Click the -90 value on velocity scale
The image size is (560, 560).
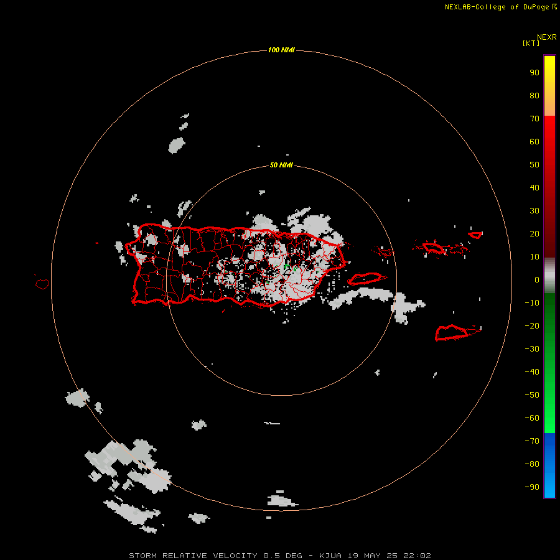click(532, 487)
